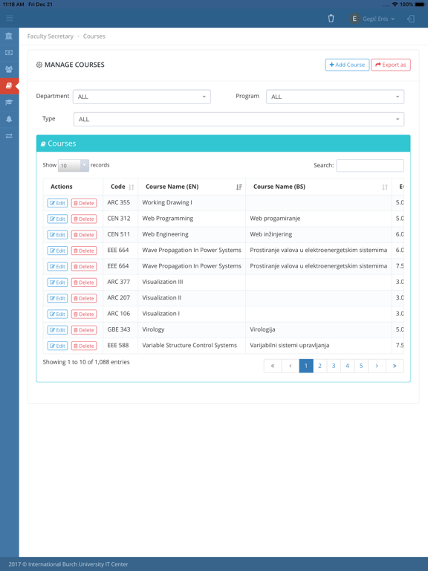Go to previous page of results
This screenshot has height=571, width=428.
pyautogui.click(x=290, y=366)
